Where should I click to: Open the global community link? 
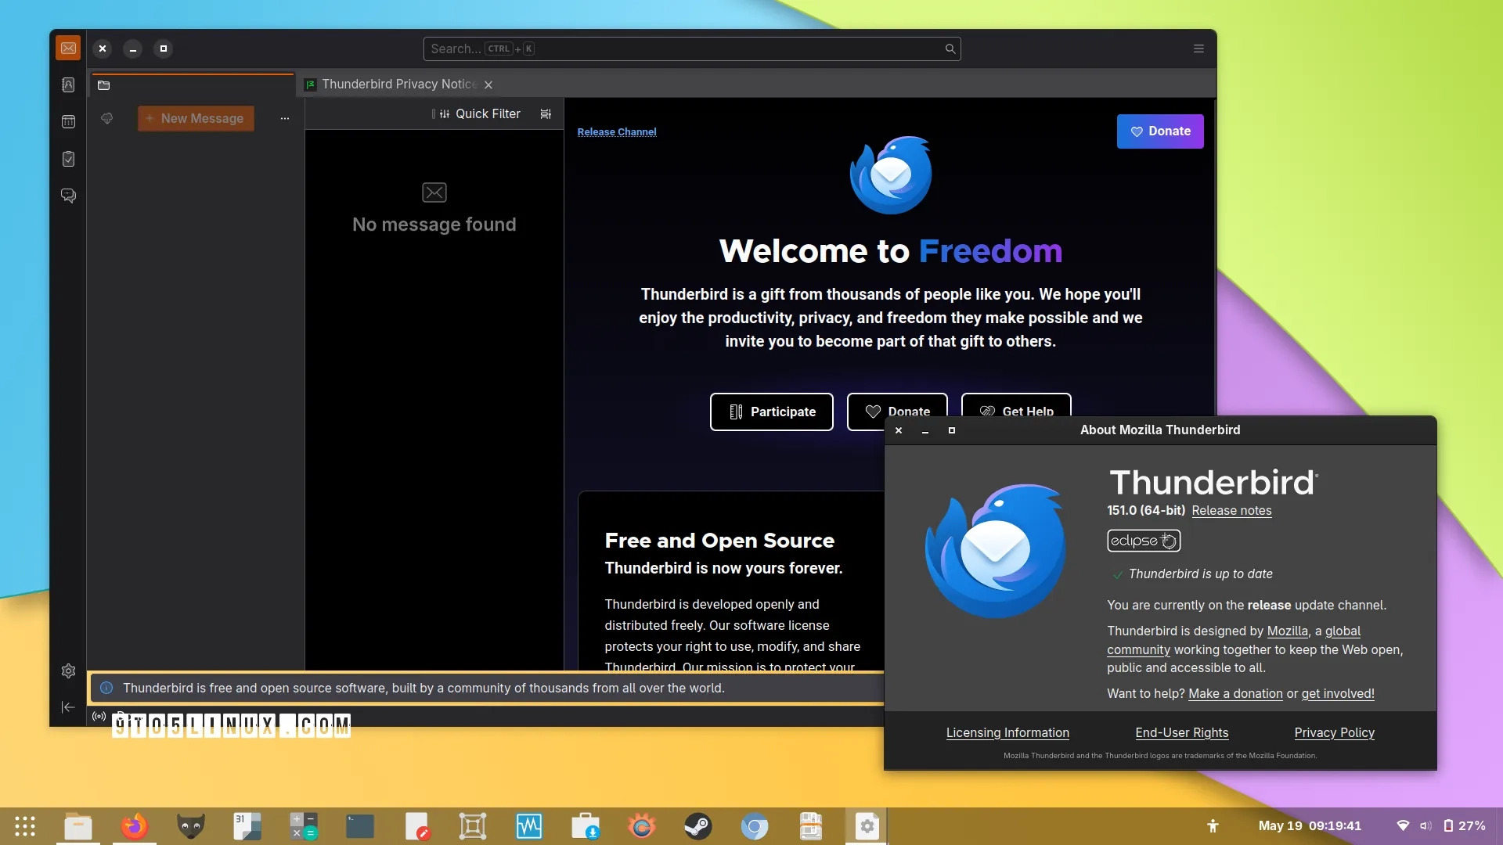coord(1343,631)
